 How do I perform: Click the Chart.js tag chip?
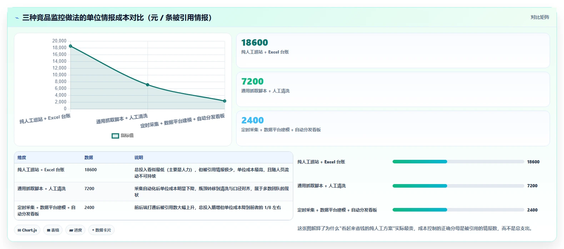click(27, 230)
